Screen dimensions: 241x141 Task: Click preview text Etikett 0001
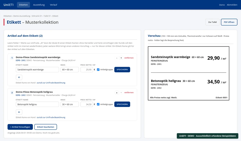click(221, 98)
